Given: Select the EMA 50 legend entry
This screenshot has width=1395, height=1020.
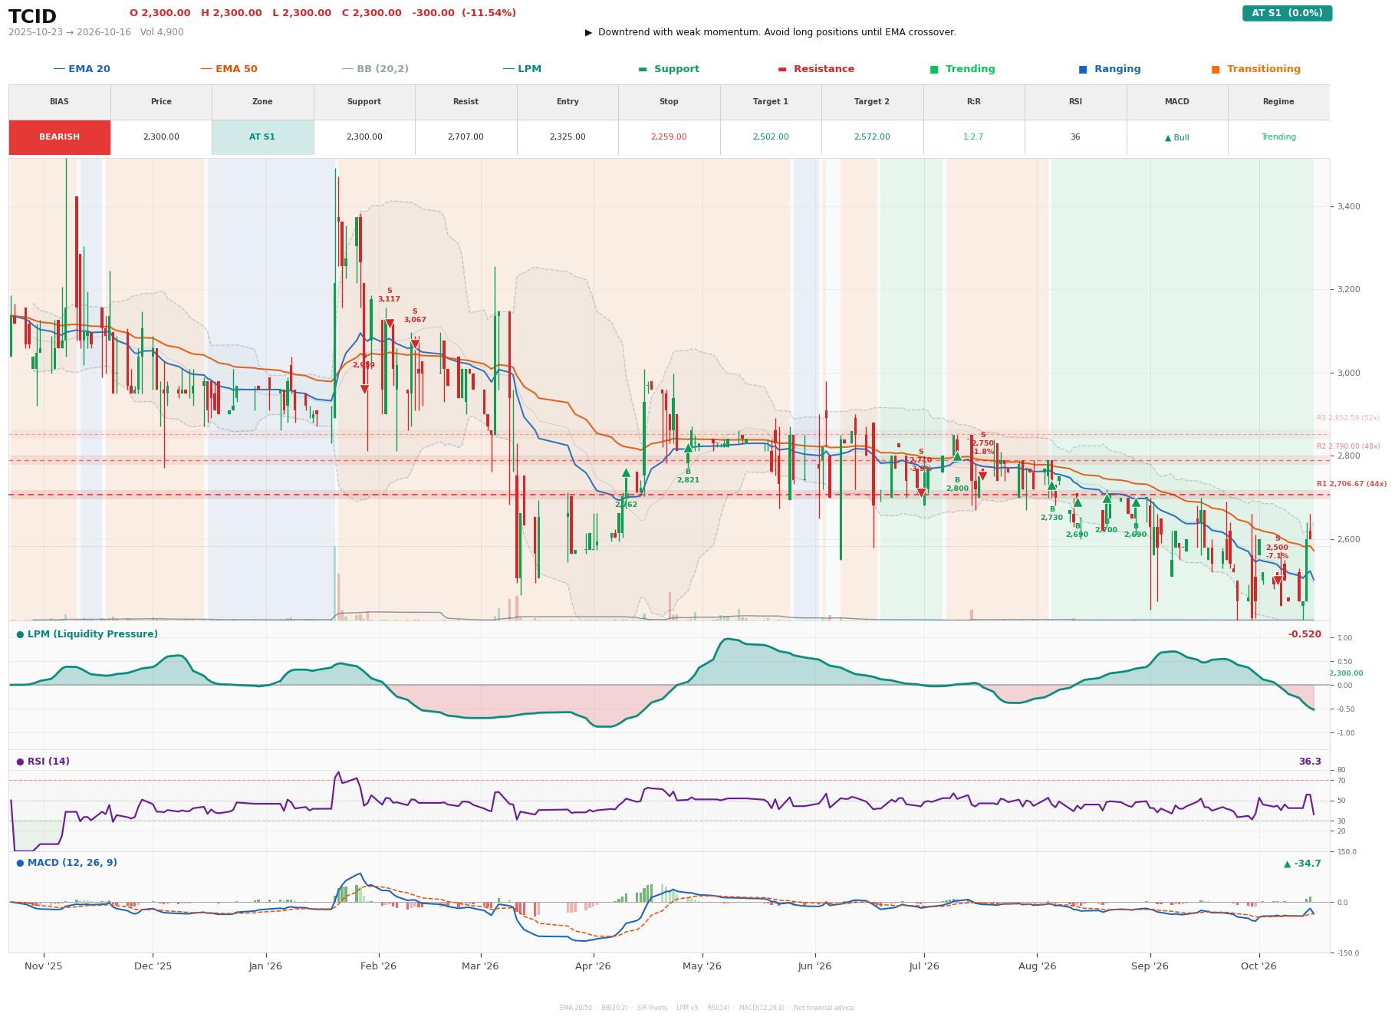Looking at the screenshot, I should [x=229, y=69].
